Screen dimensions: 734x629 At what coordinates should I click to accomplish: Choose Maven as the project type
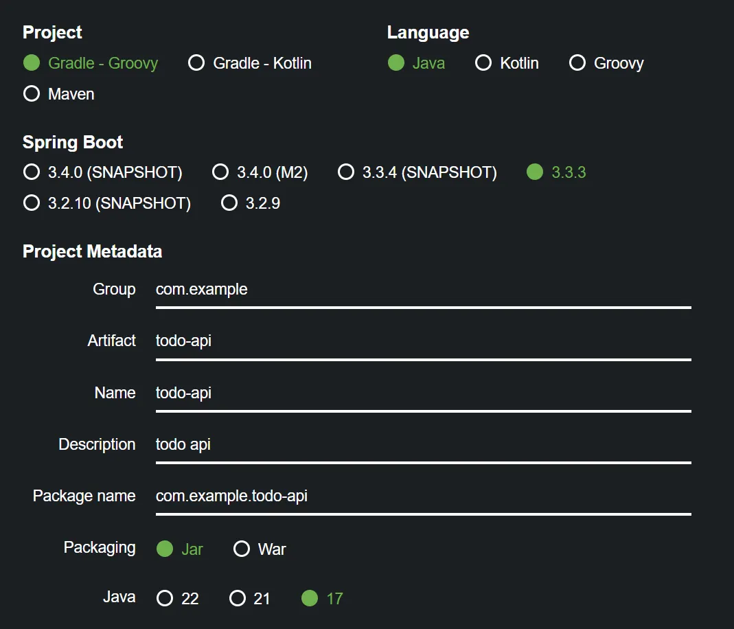click(32, 94)
